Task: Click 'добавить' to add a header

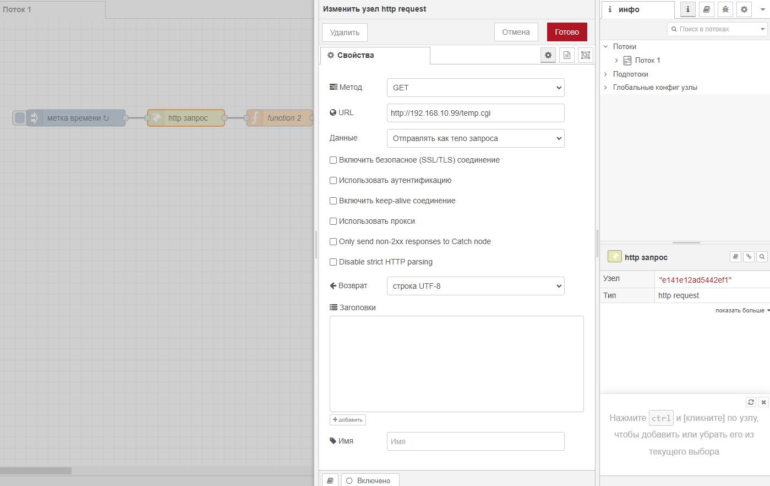Action: [x=347, y=420]
